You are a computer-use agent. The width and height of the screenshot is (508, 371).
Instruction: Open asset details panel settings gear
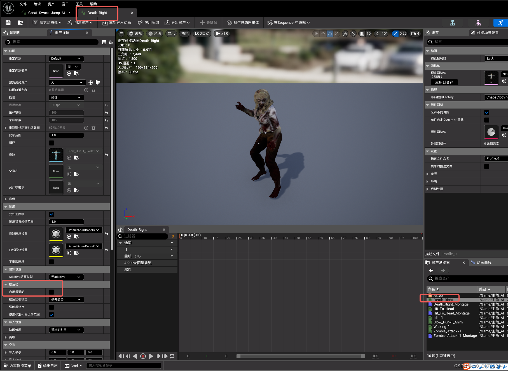(x=111, y=42)
